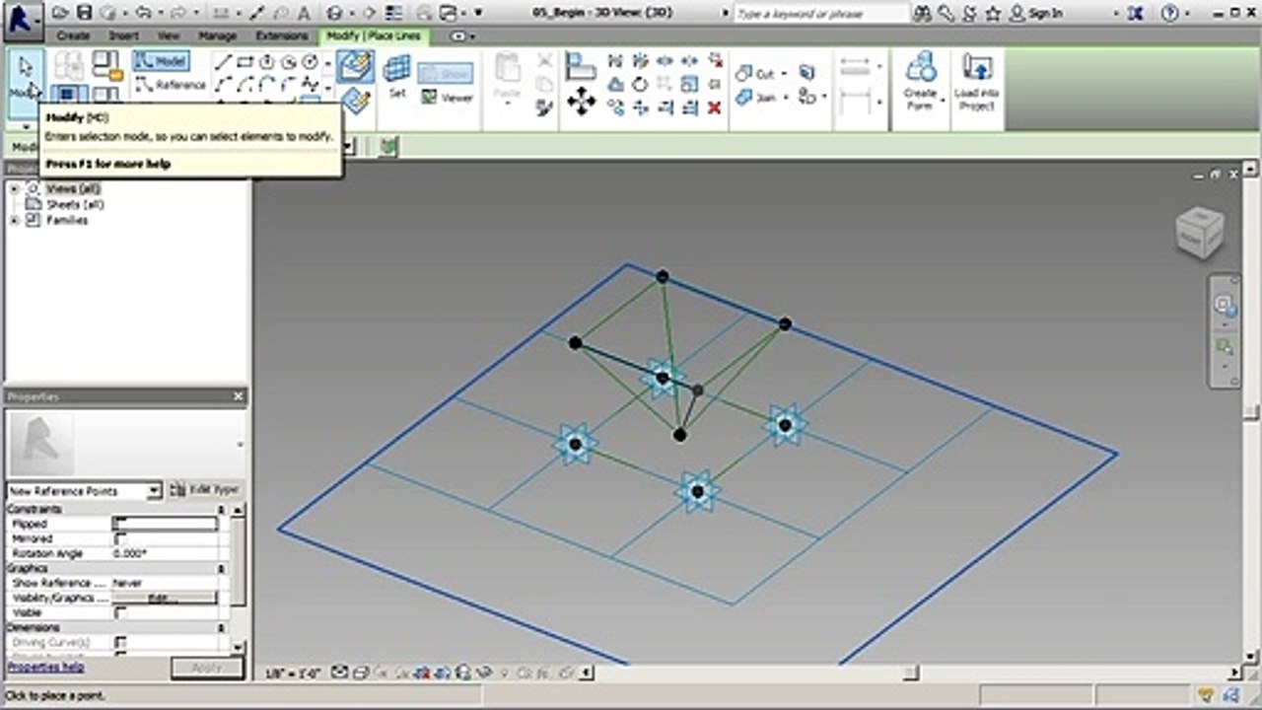Click the Cut geometry tool
The height and width of the screenshot is (710, 1262).
[756, 74]
